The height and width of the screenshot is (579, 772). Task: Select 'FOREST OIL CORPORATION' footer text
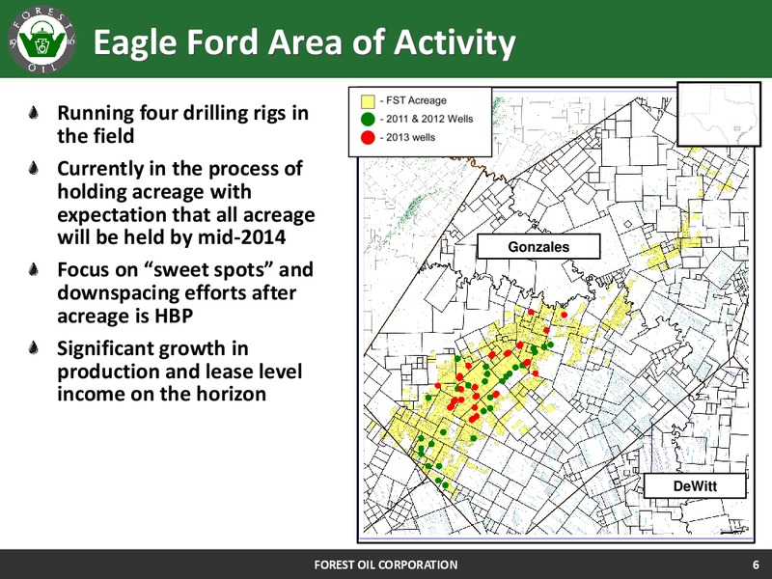tap(386, 565)
